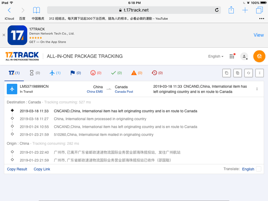
Task: Select tracking number LM537198999CN
Action: point(34,87)
